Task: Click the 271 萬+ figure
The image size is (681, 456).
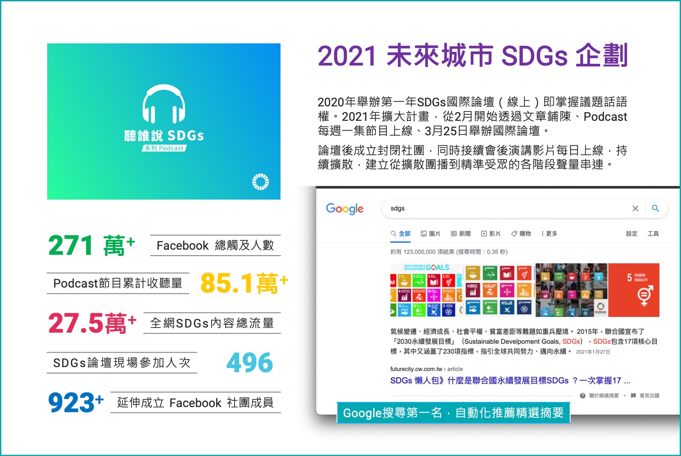Action: coord(92,245)
